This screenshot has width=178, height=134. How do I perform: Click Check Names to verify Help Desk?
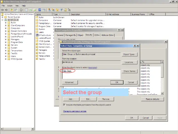coord(130,71)
